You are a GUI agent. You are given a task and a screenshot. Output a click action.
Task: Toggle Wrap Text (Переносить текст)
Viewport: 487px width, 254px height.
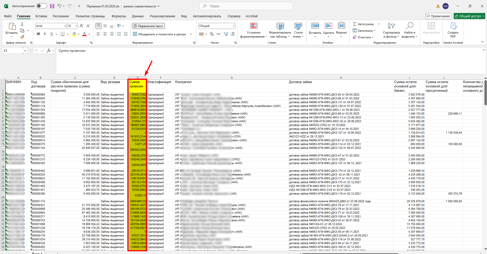click(x=149, y=26)
